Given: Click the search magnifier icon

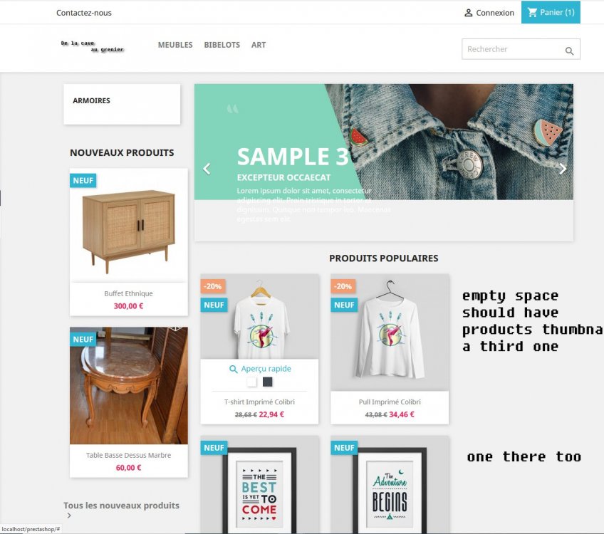Looking at the screenshot, I should (569, 51).
